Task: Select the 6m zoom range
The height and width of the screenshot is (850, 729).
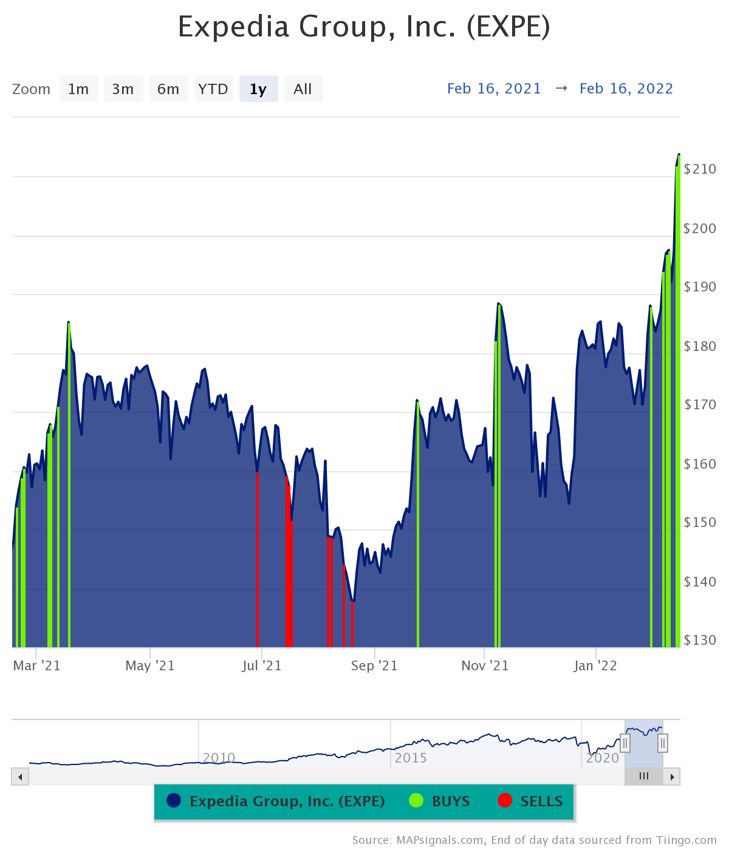Action: pyautogui.click(x=169, y=89)
